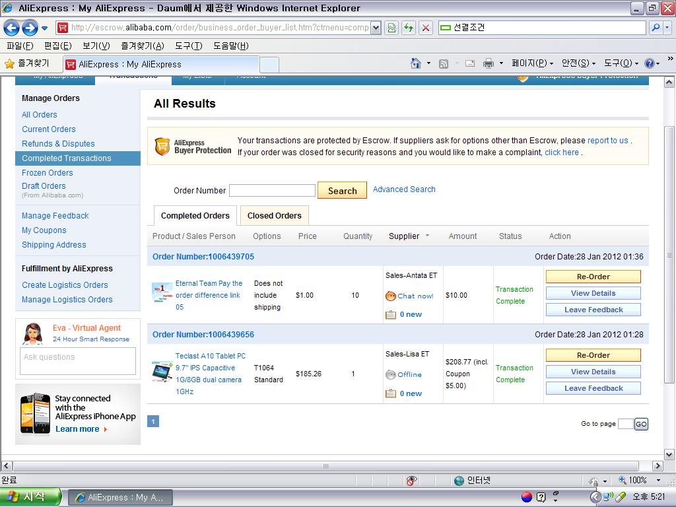Image resolution: width=676 pixels, height=507 pixels.
Task: Click the blue Help question mark icon
Action: (650, 64)
